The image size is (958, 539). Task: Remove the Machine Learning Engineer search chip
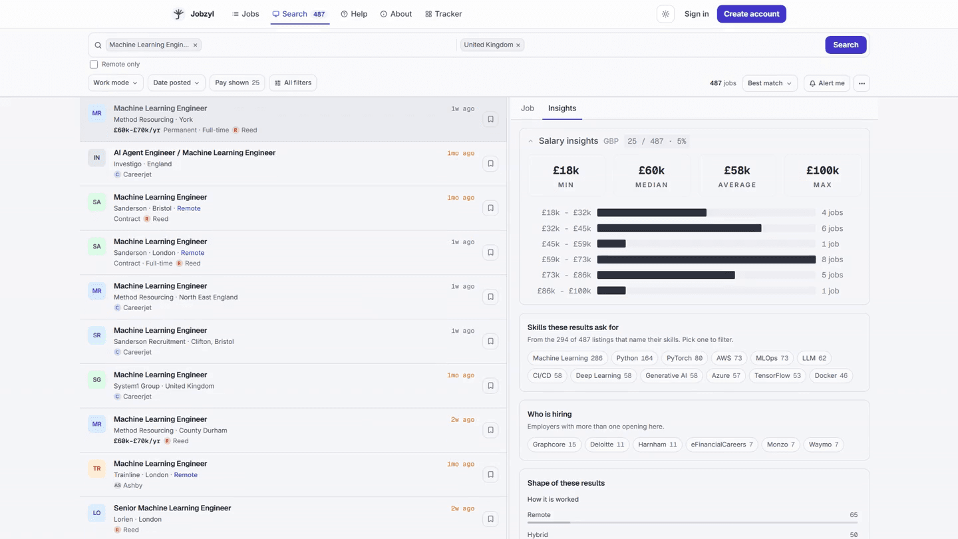tap(195, 45)
